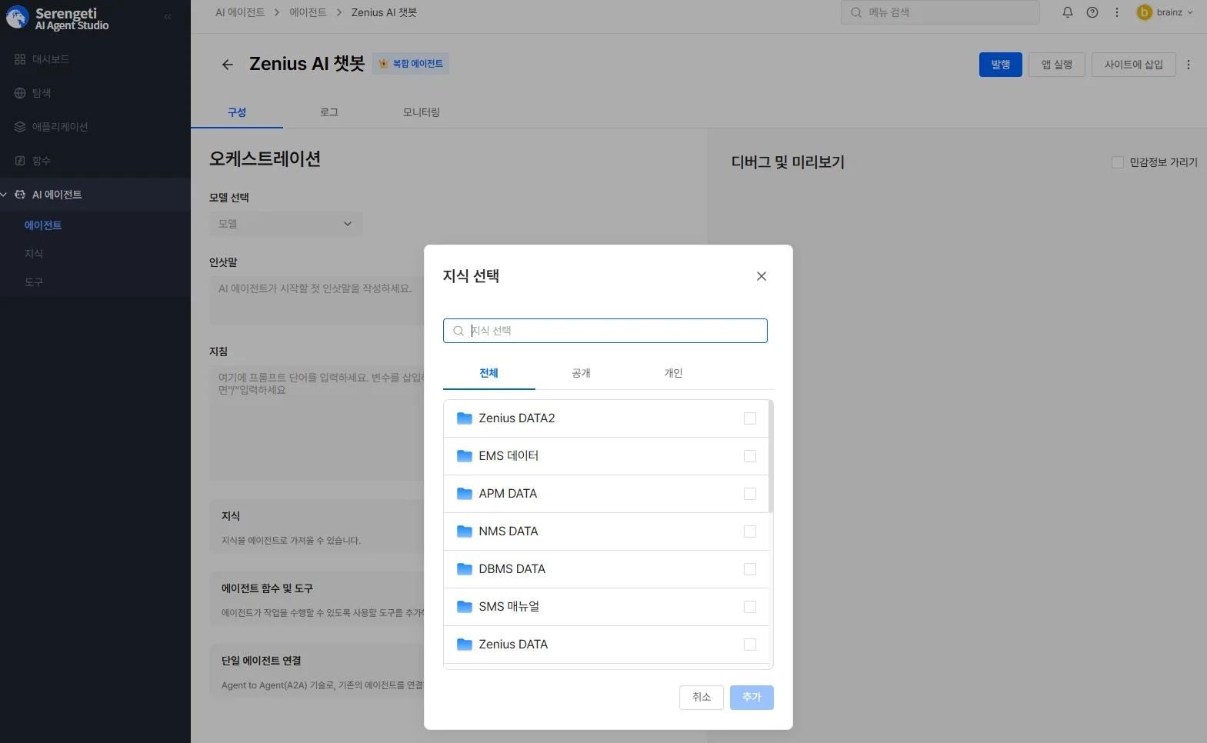
Task: Click the Serengeti AI Agent Studio logo
Action: pyautogui.click(x=58, y=18)
